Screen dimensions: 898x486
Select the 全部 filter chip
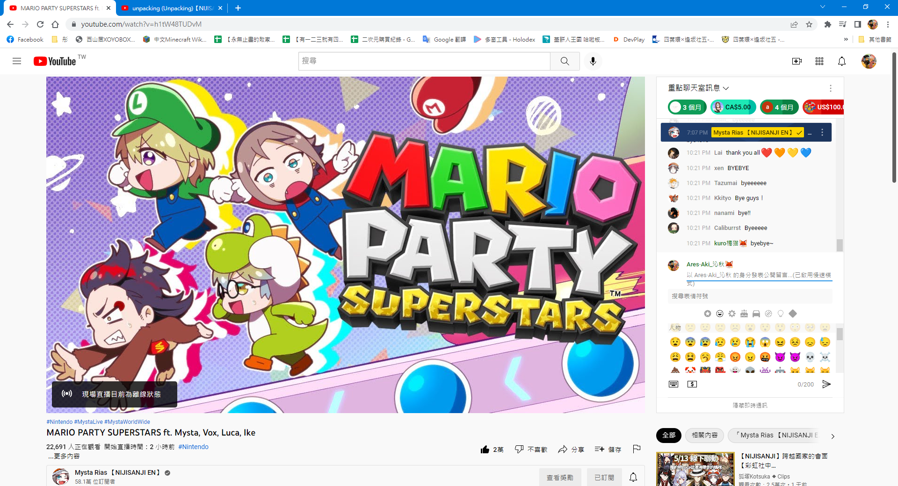tap(669, 436)
